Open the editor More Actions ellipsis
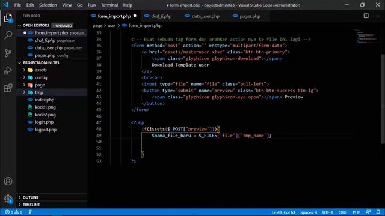385x216 pixels. 377,16
